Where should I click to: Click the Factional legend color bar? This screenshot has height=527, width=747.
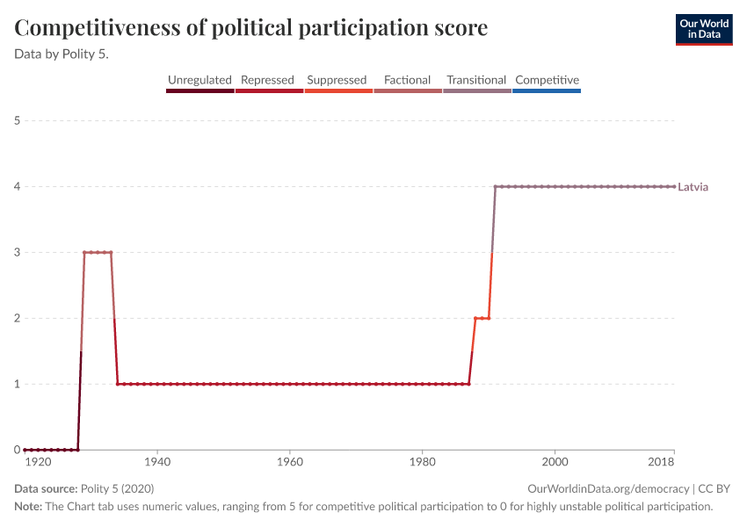[x=407, y=90]
